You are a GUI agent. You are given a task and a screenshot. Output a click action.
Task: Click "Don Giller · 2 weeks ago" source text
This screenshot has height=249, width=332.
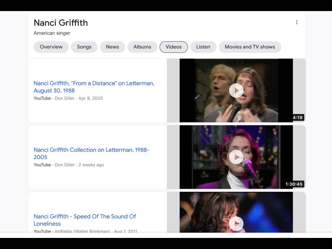[79, 165]
